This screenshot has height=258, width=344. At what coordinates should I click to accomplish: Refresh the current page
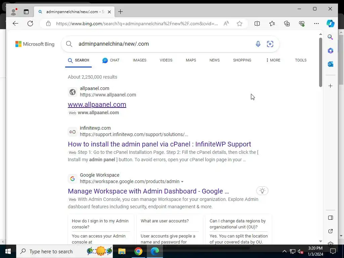point(30,24)
